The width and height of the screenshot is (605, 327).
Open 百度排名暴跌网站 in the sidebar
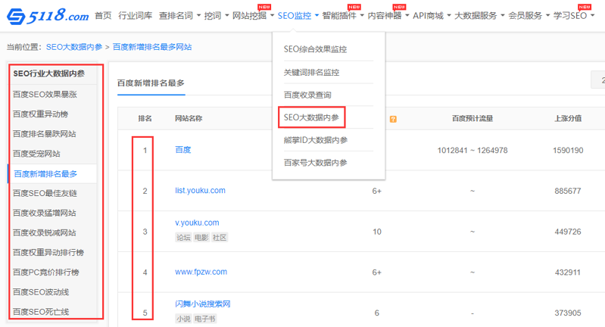[x=45, y=134]
